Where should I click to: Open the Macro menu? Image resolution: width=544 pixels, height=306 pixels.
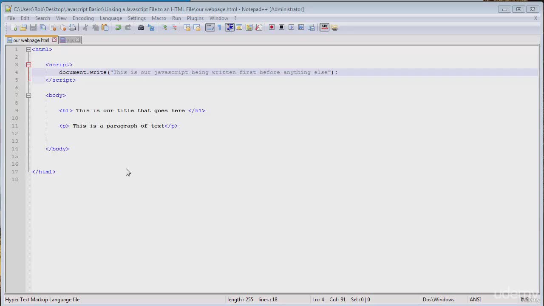159,18
